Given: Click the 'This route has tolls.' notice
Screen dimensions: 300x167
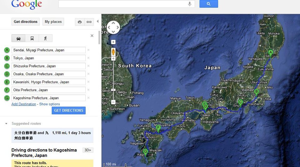Looking at the screenshot, I should tap(30, 163).
